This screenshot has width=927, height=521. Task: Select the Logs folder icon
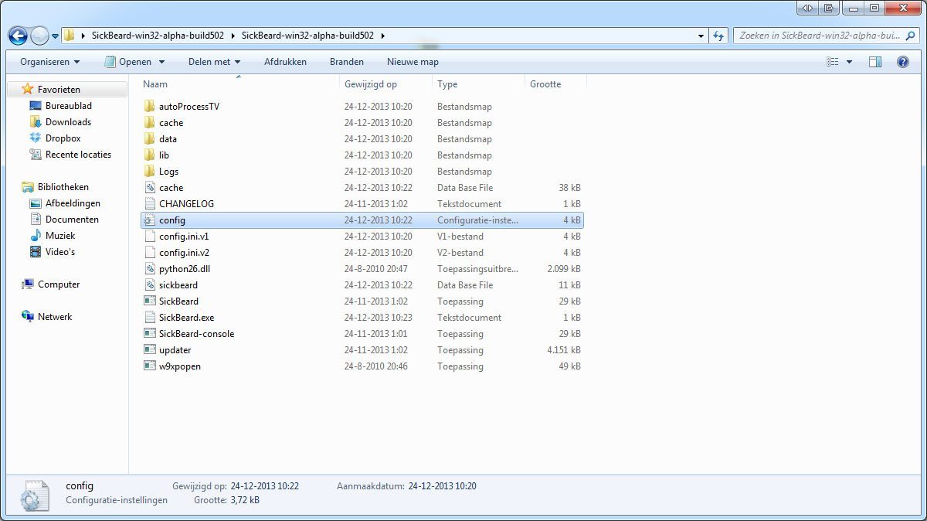[x=150, y=172]
